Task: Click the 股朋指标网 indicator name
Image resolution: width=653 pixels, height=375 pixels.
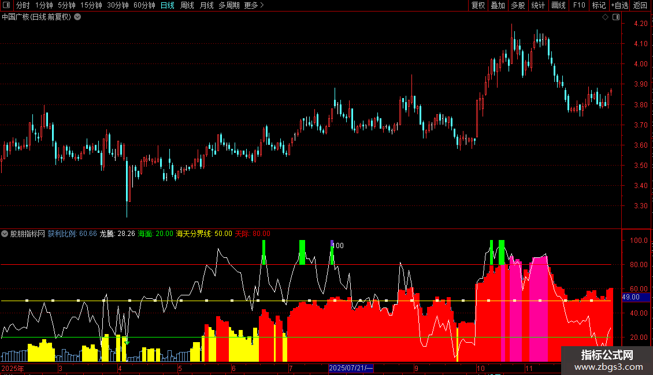Action: click(28, 234)
